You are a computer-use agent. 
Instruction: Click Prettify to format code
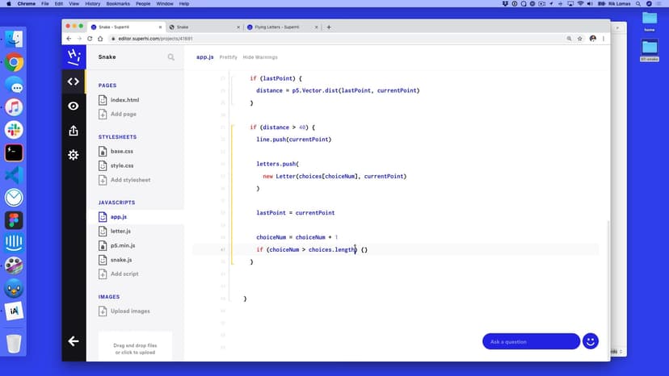pyautogui.click(x=228, y=57)
